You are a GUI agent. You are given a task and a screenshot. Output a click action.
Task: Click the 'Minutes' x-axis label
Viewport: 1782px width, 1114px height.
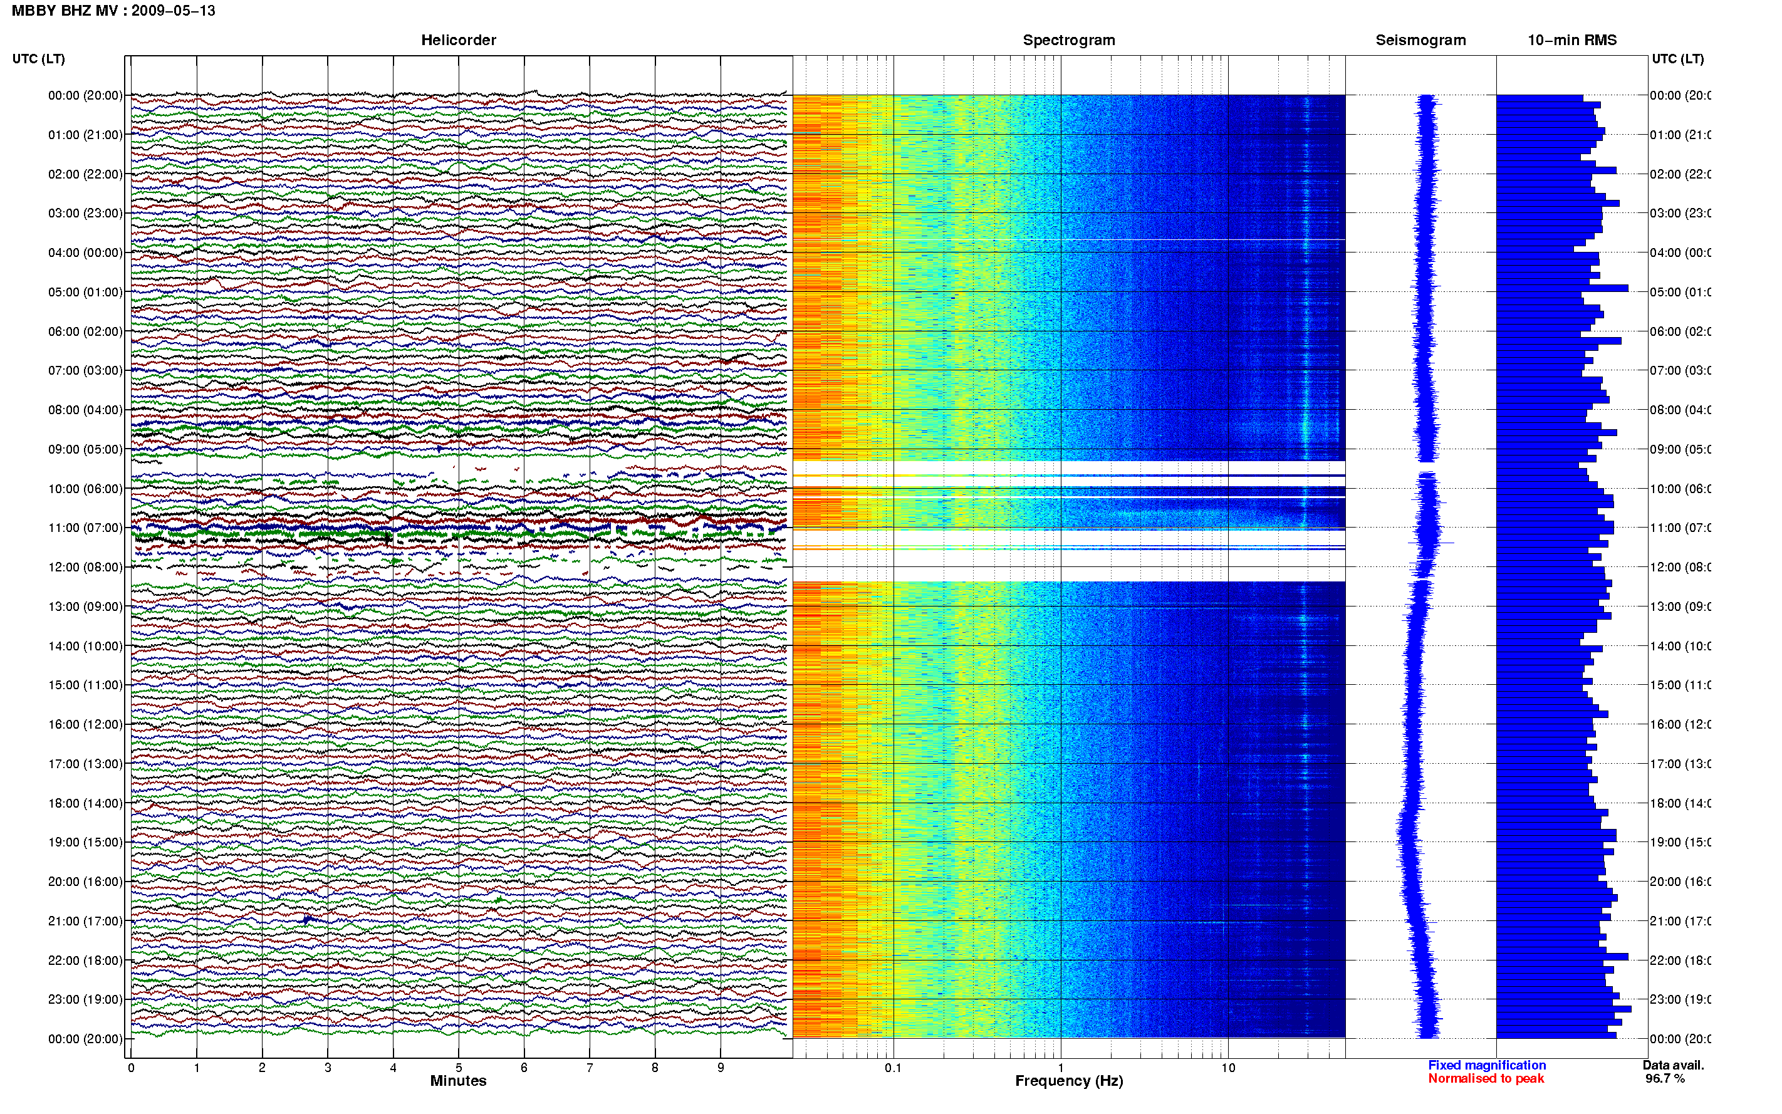coord(458,1081)
